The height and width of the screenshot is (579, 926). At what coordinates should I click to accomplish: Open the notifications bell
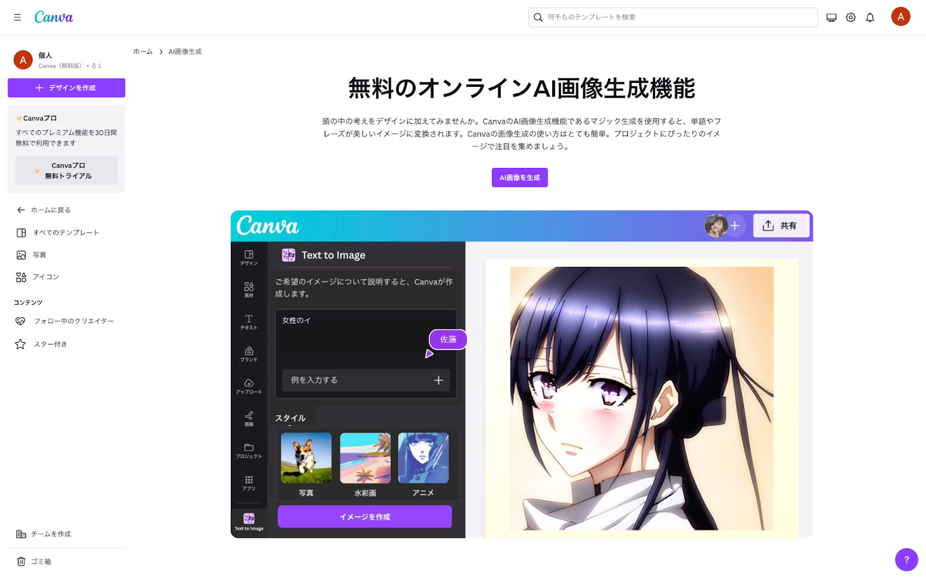[x=870, y=17]
